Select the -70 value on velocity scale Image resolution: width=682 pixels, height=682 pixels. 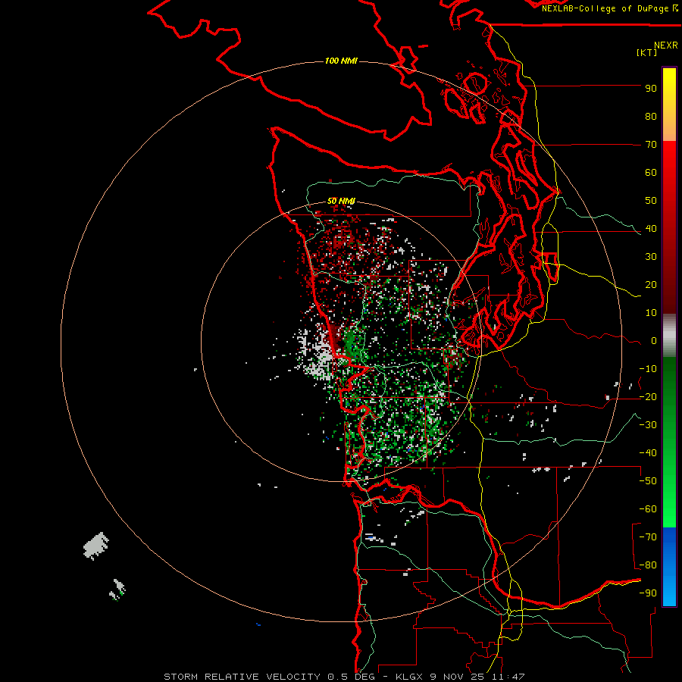tap(648, 537)
